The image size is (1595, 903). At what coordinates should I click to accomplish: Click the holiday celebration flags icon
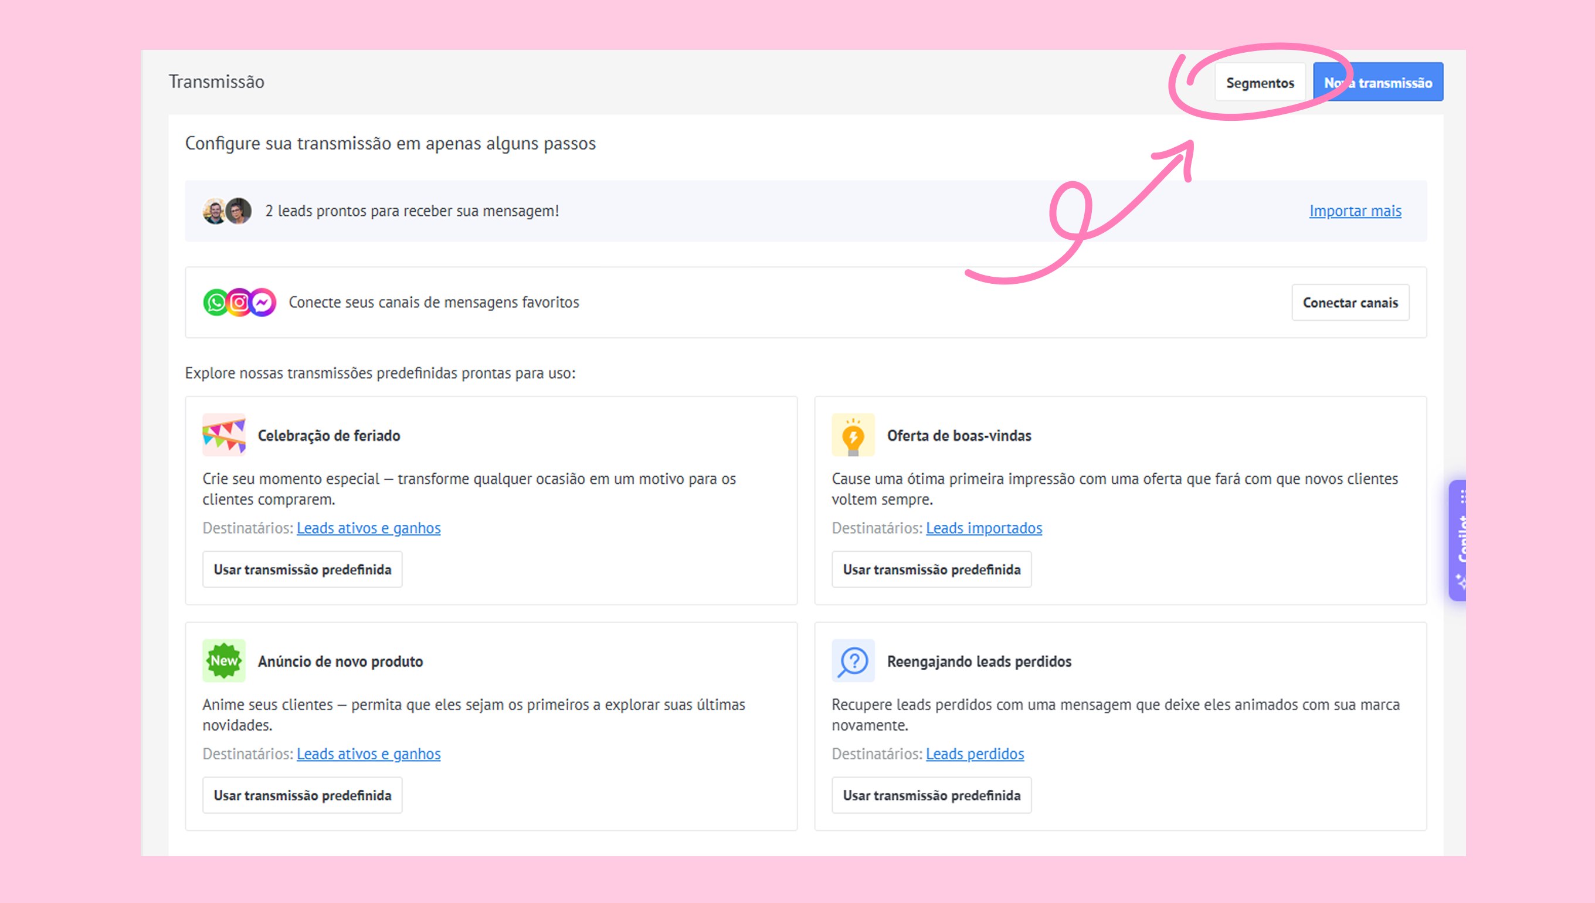point(224,434)
